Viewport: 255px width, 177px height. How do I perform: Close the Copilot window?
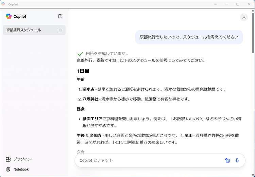pyautogui.click(x=249, y=4)
